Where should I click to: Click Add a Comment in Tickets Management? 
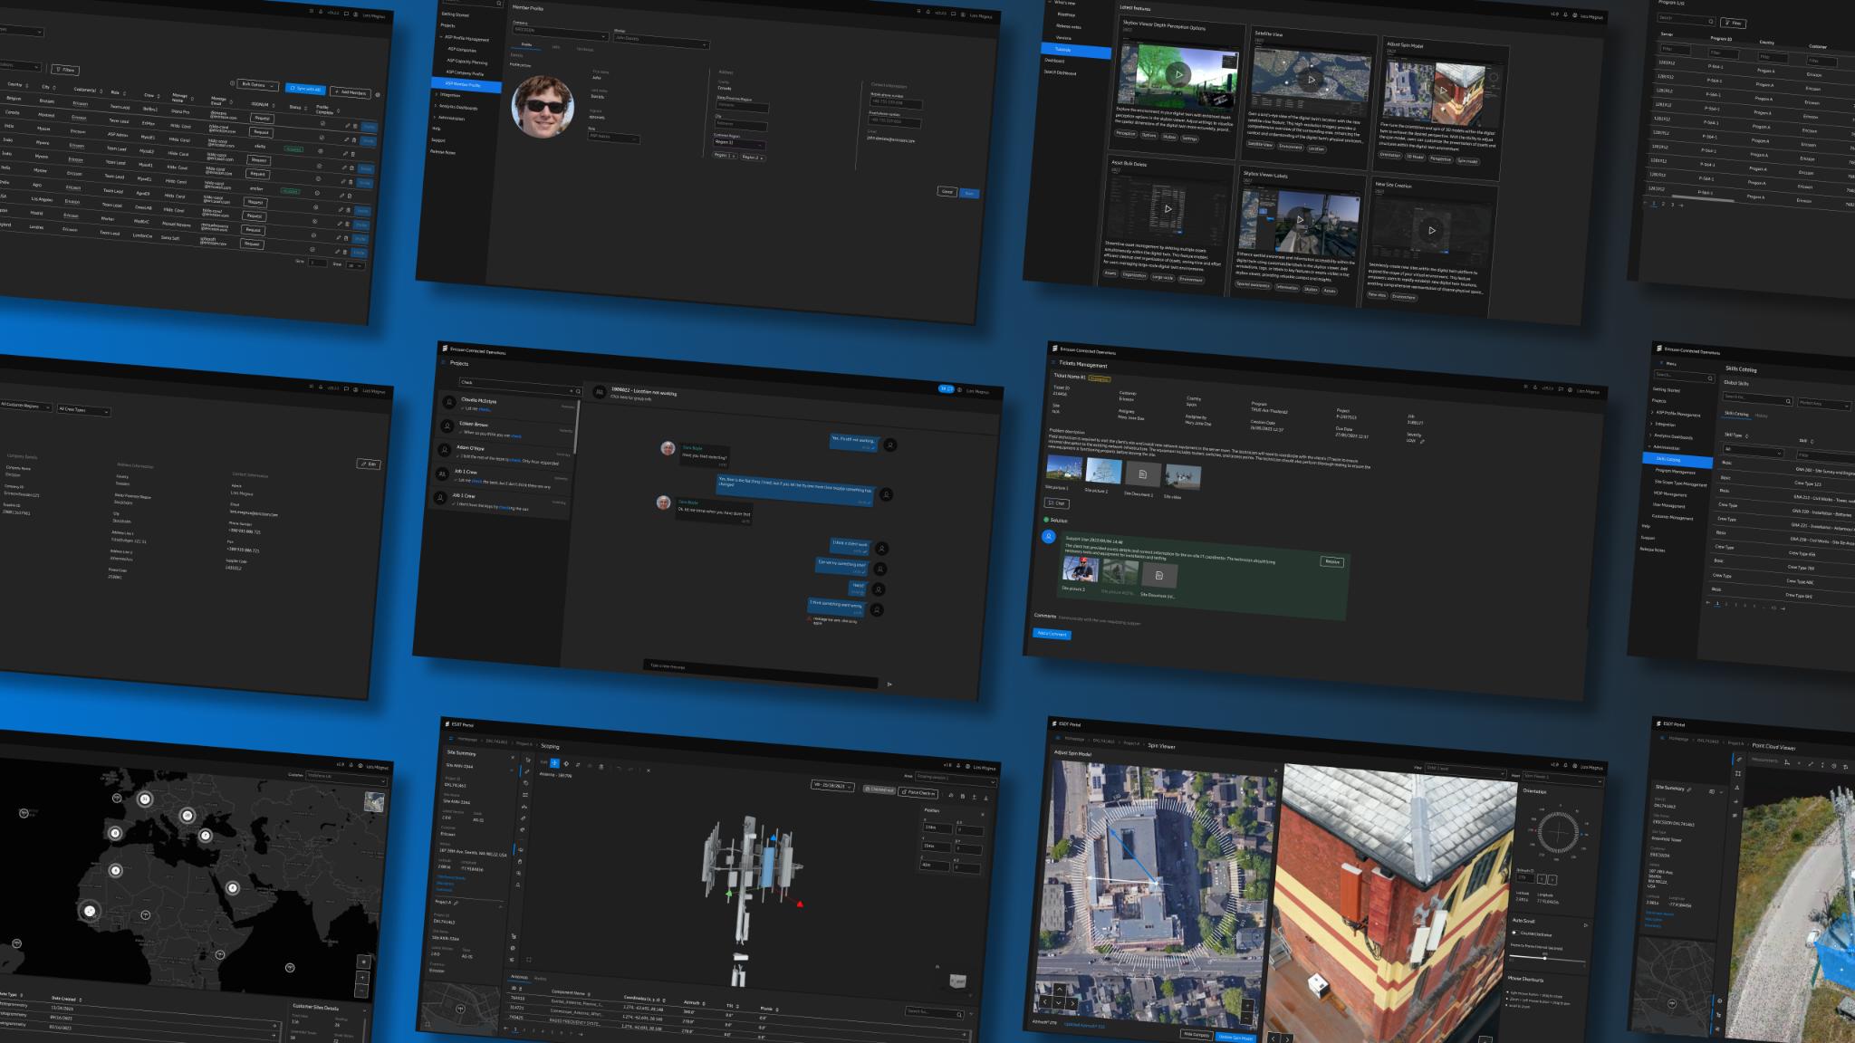(x=1052, y=634)
